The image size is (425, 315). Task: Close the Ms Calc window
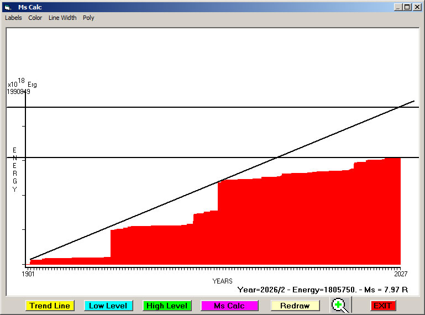click(x=417, y=7)
